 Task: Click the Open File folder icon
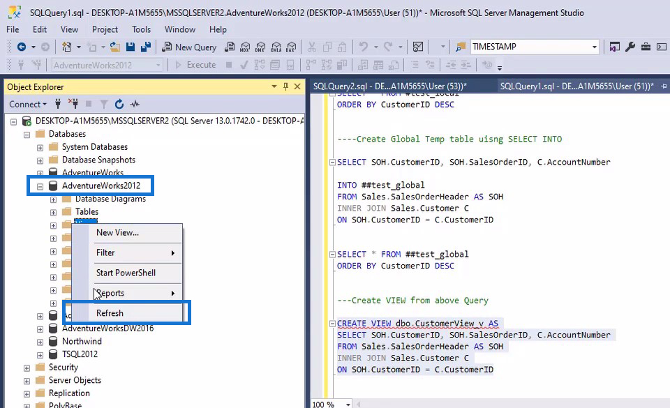pyautogui.click(x=115, y=47)
